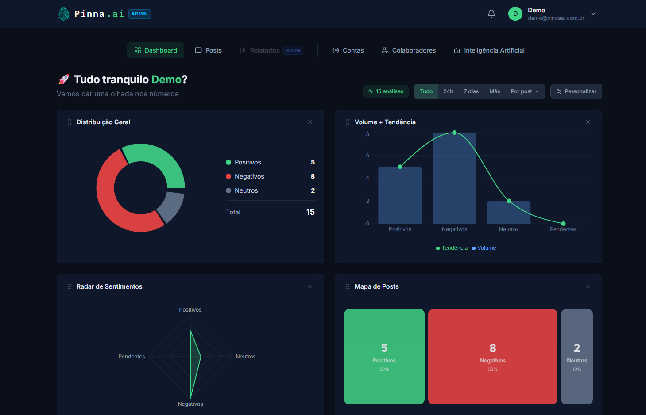Viewport: 646px width, 415px height.
Task: Click the green Demo user avatar
Action: 515,14
